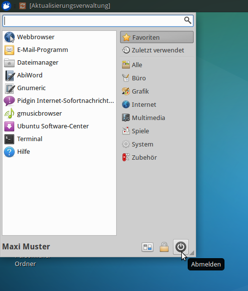Viewport: 248px width, 291px height.
Task: Open system settings icon beside lock
Action: coord(148,247)
